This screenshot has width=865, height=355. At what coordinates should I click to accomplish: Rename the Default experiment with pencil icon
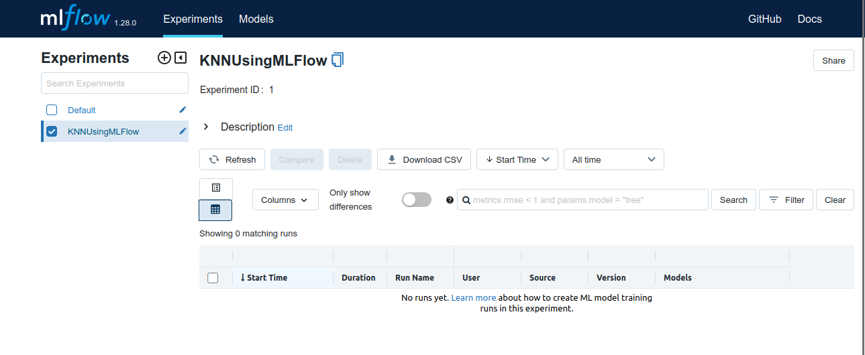tap(183, 110)
